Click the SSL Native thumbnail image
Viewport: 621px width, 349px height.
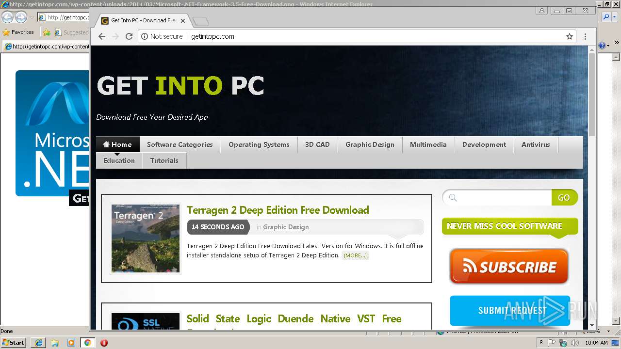(146, 321)
